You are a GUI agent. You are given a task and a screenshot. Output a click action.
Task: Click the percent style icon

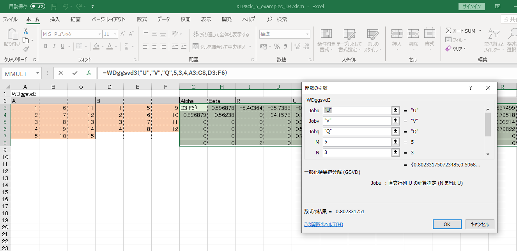[276, 47]
